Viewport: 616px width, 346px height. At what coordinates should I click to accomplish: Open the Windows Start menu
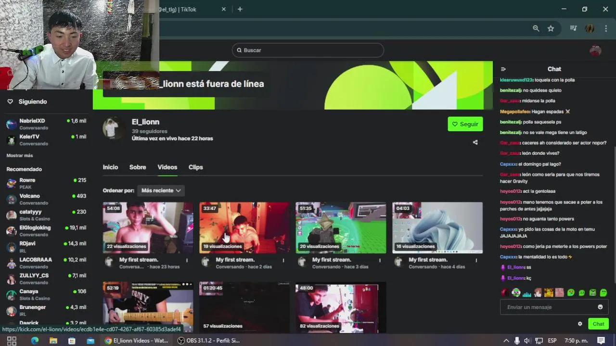click(12, 341)
